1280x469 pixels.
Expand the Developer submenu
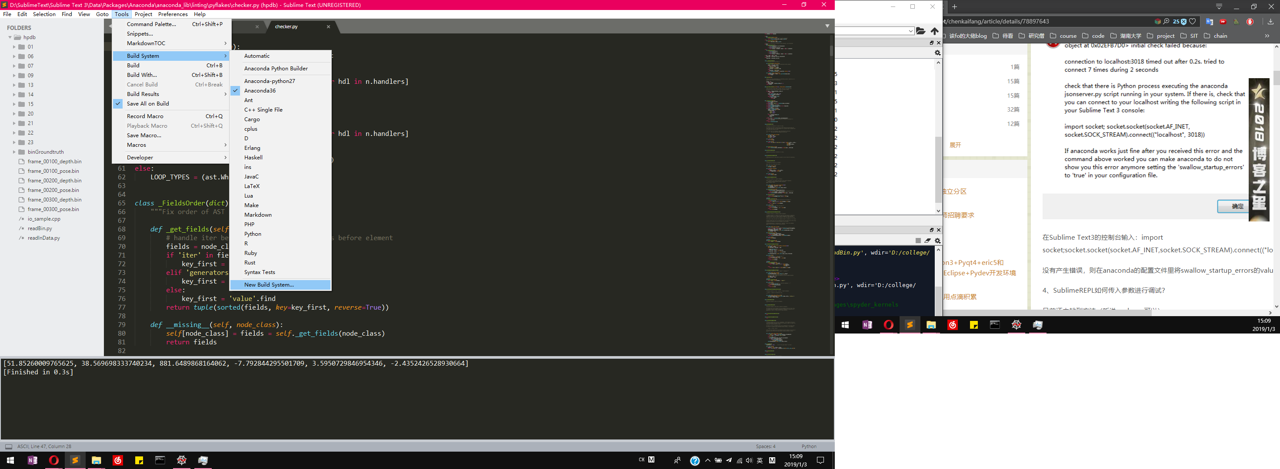171,157
